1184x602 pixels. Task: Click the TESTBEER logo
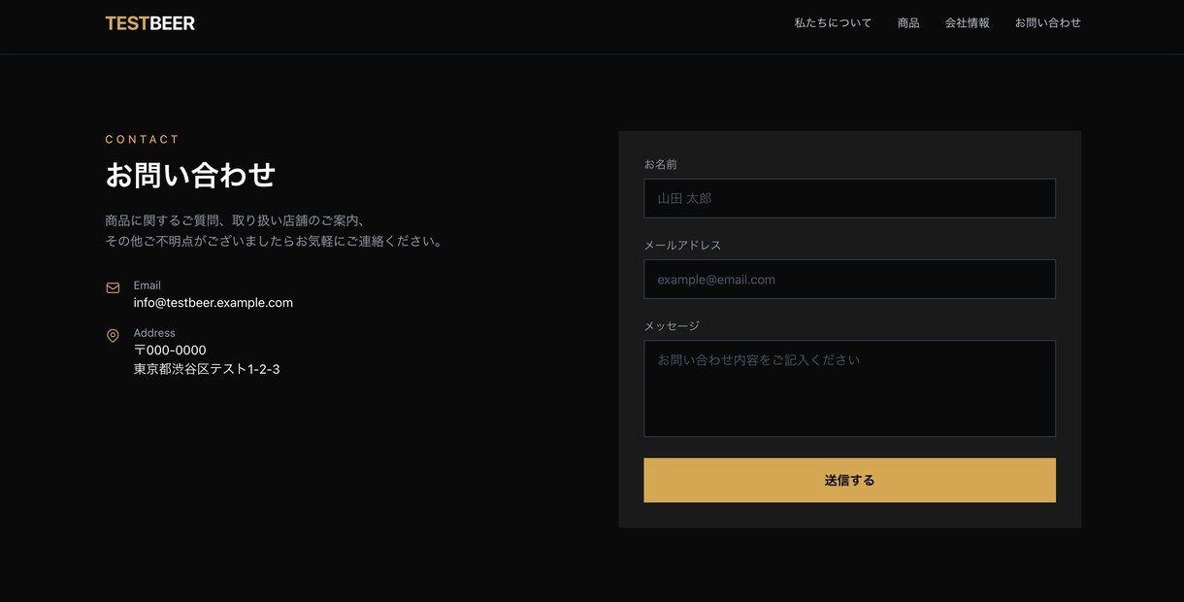click(149, 23)
